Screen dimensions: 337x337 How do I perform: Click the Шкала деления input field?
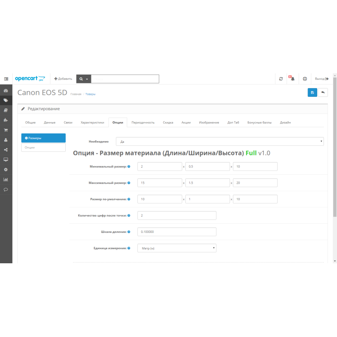(177, 232)
